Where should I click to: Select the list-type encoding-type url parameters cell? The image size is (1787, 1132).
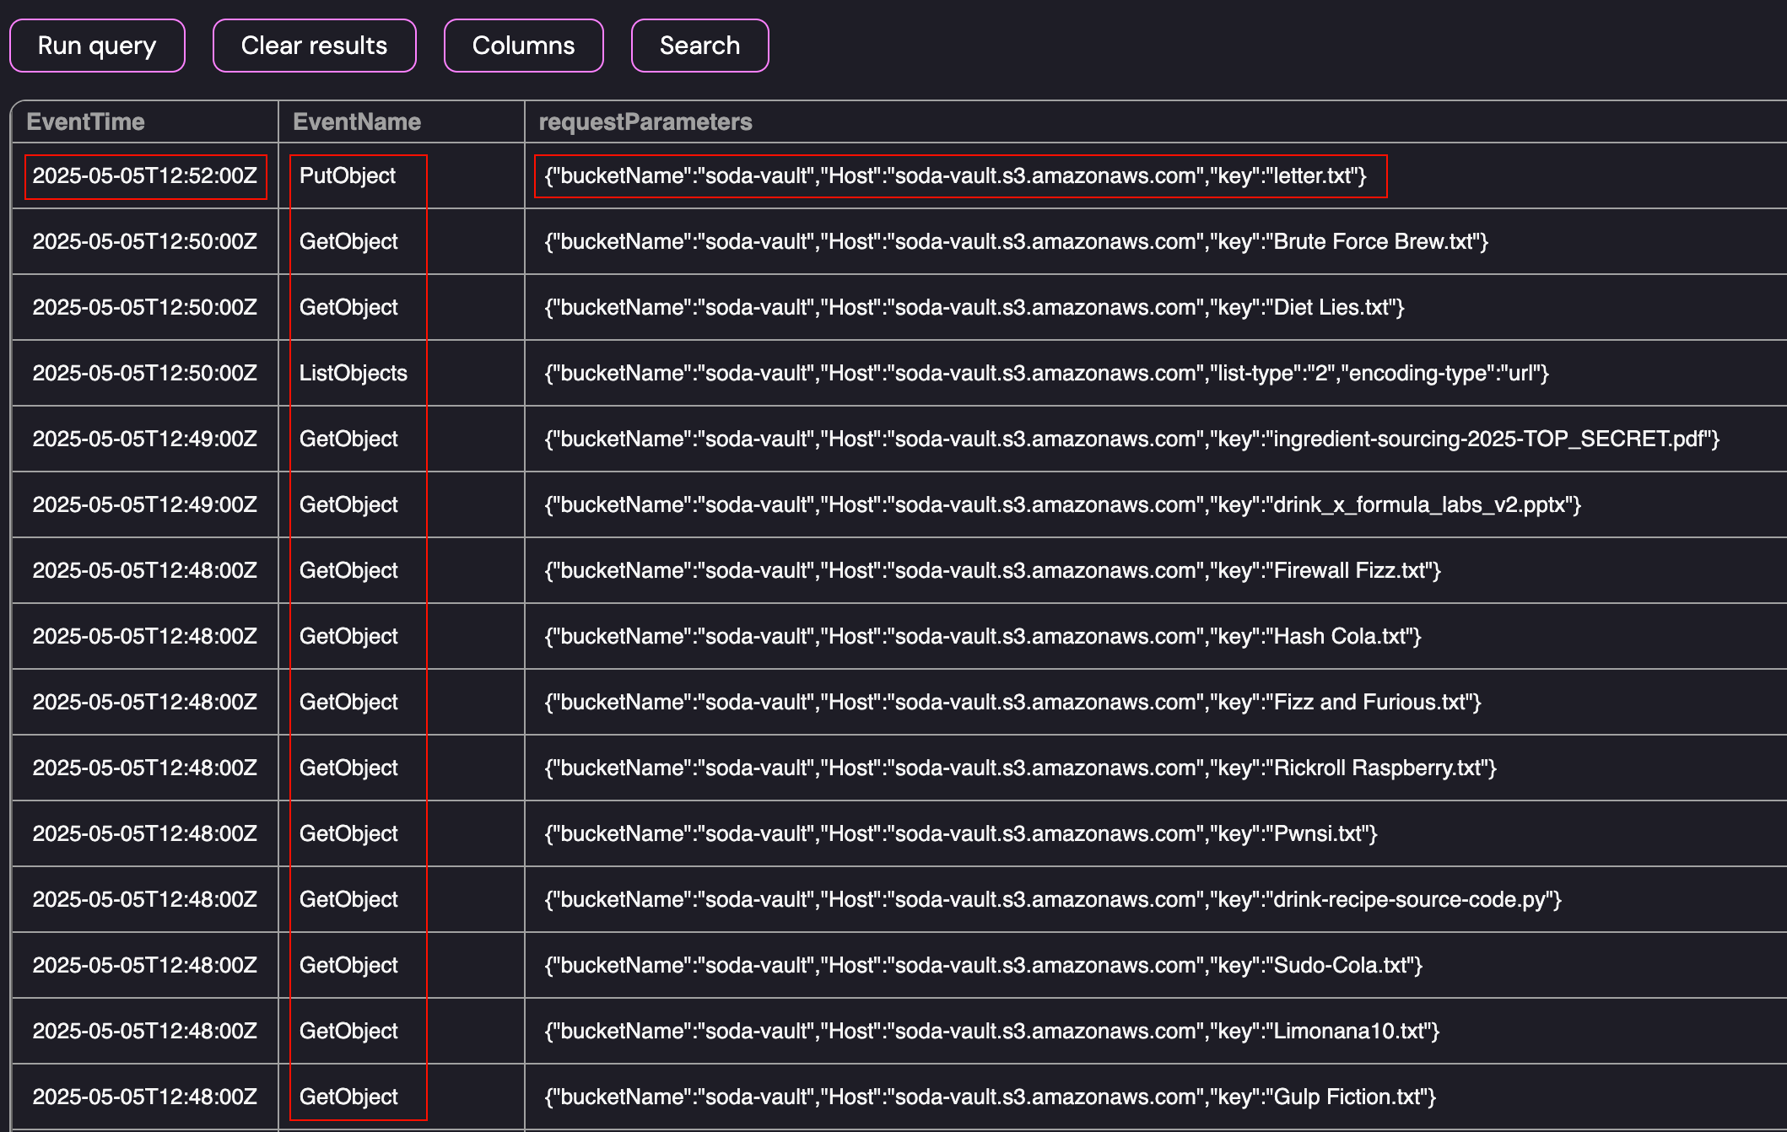1046,373
